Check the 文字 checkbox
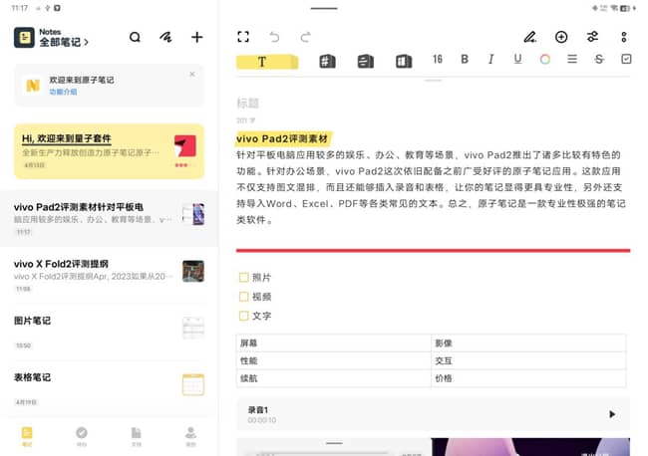The width and height of the screenshot is (648, 456). pyautogui.click(x=243, y=316)
